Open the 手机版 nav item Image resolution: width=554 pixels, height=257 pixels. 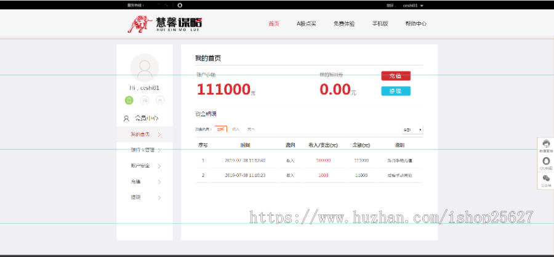pos(380,23)
